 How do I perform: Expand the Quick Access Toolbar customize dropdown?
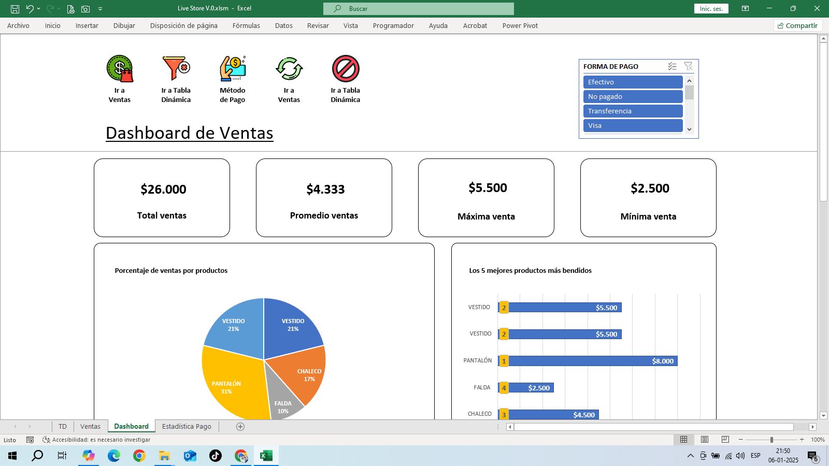pyautogui.click(x=101, y=9)
